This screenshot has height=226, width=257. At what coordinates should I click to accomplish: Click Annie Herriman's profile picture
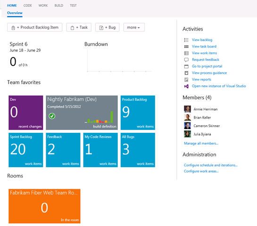tap(187, 109)
